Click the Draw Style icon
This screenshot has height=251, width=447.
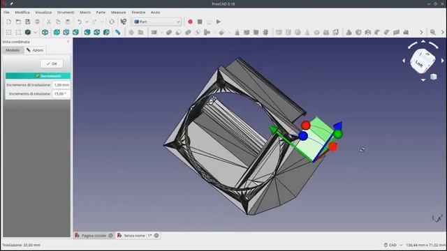(28, 32)
